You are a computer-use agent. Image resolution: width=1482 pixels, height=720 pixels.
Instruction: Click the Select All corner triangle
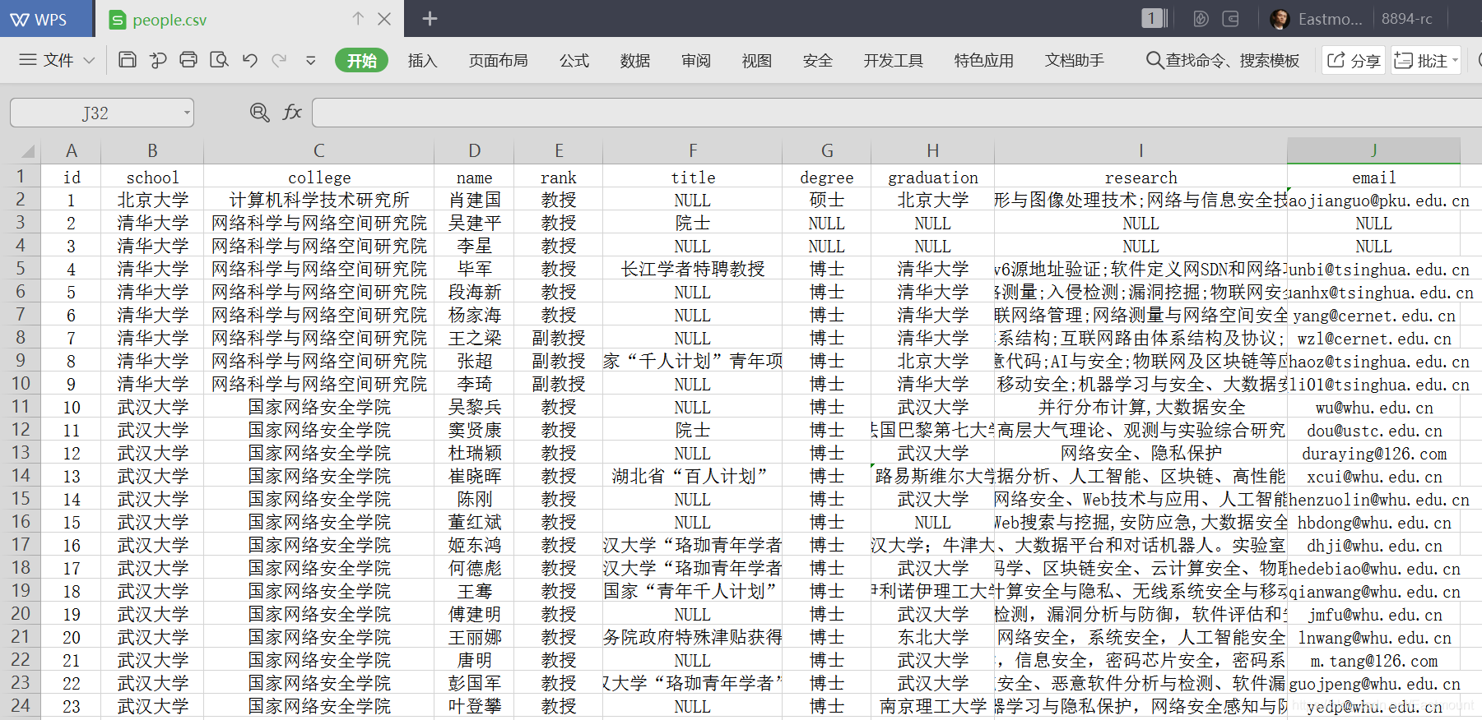point(27,151)
